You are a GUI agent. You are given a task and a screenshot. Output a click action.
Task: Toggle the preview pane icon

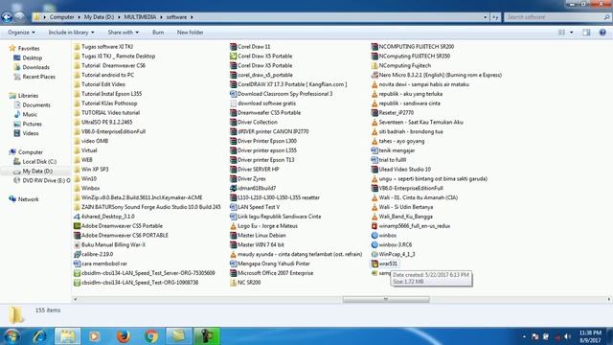coord(586,33)
